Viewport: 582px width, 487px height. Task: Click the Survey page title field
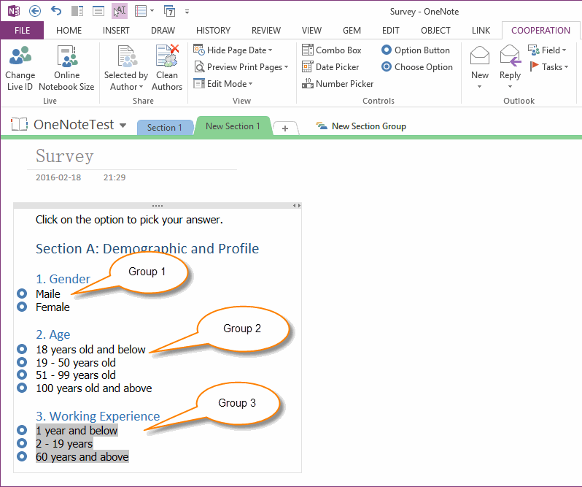pos(66,156)
